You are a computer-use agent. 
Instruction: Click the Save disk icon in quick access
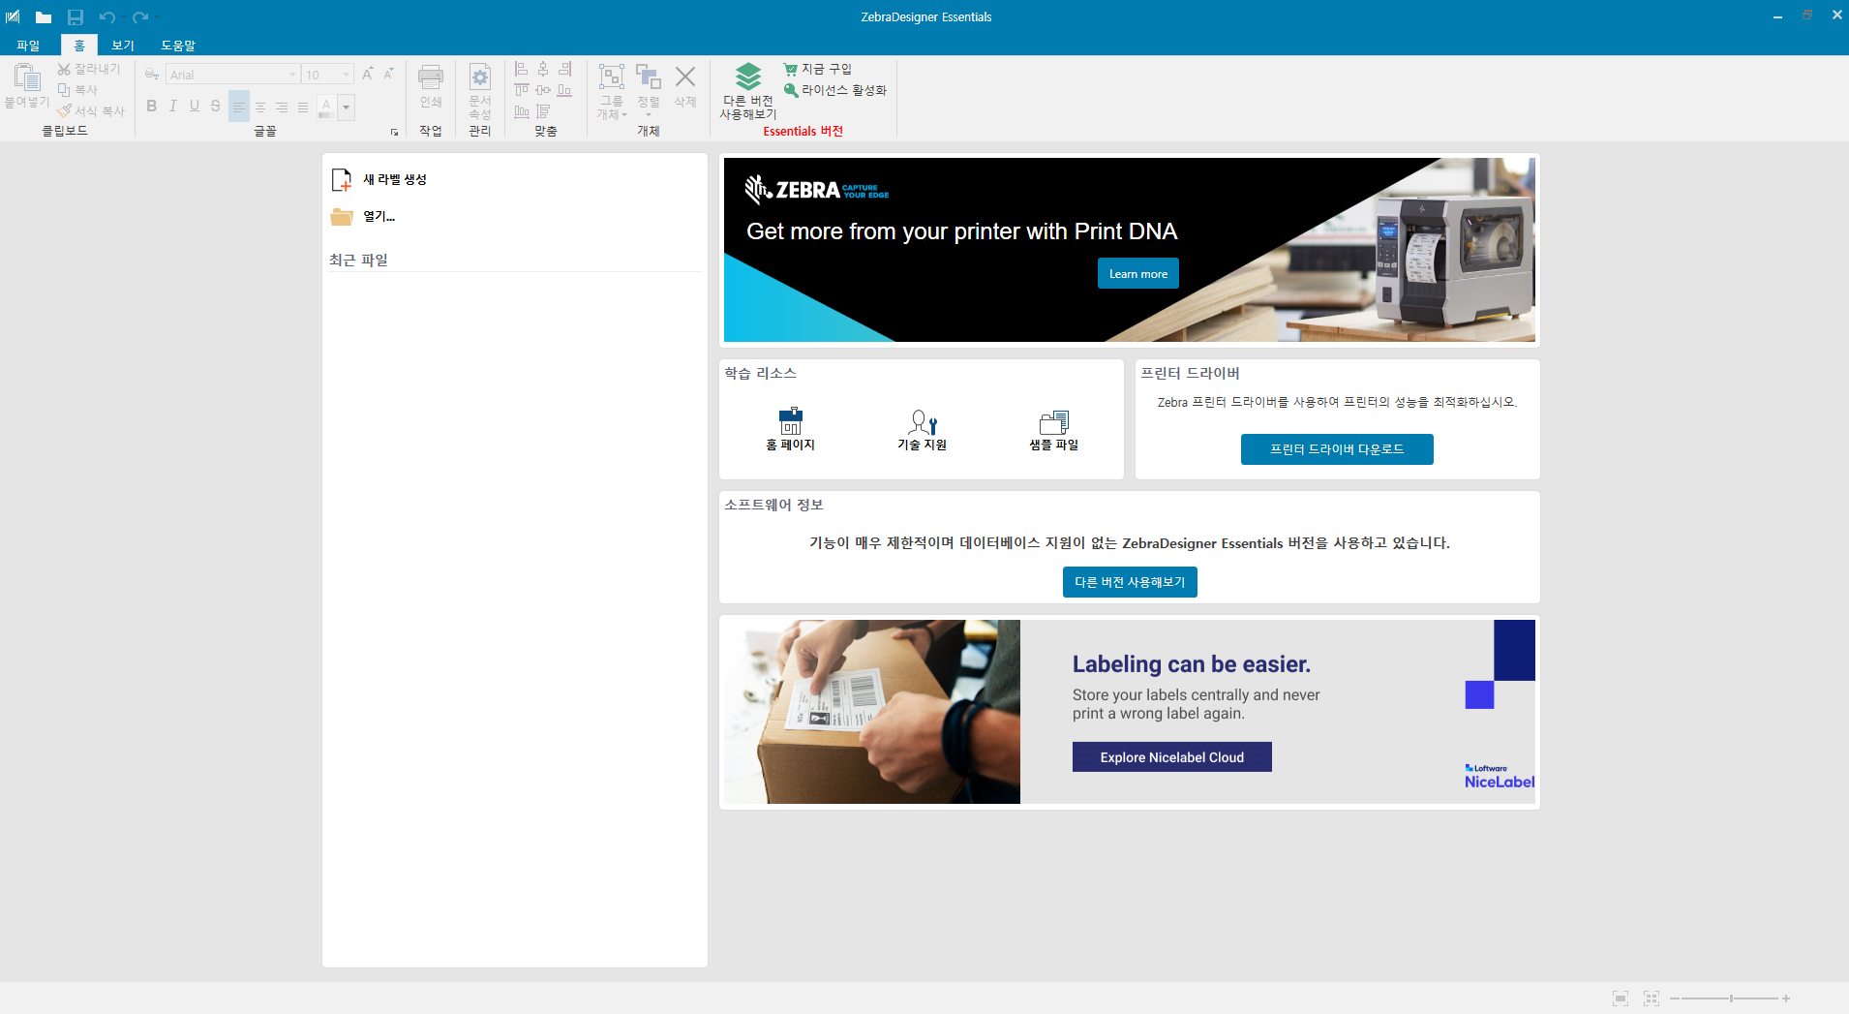pos(76,17)
